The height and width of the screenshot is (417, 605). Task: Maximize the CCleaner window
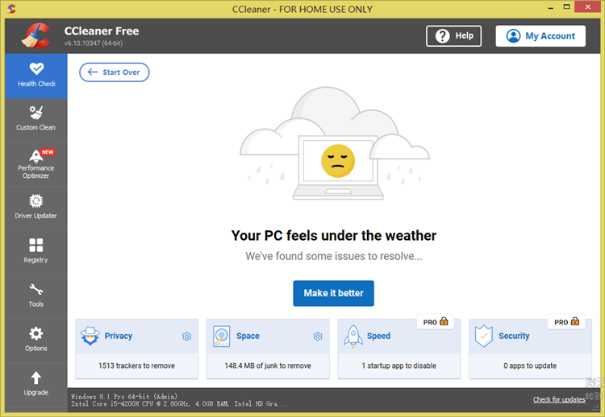tap(566, 7)
